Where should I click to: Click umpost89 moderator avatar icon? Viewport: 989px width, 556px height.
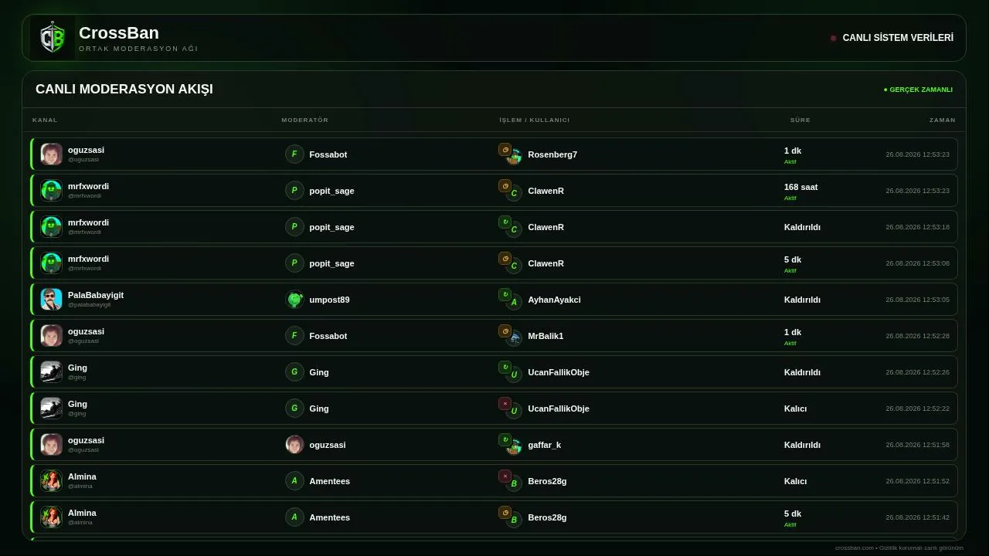(294, 300)
